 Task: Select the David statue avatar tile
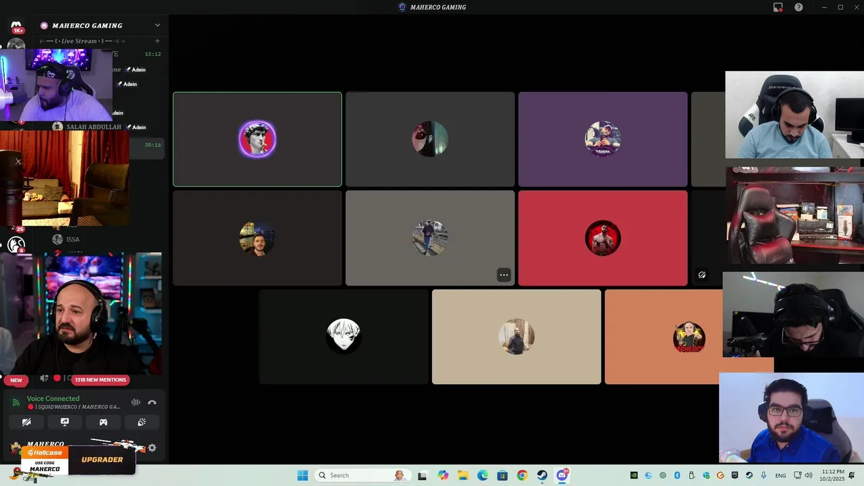(x=257, y=139)
